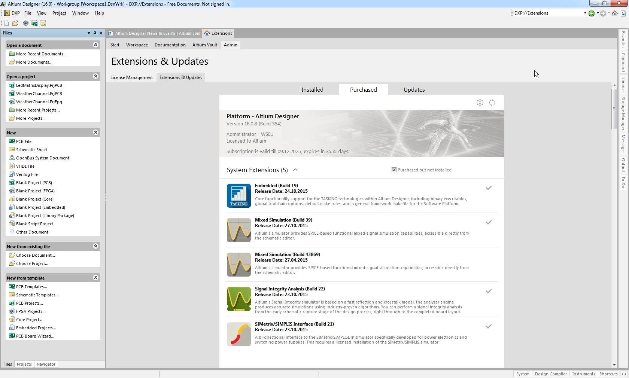Image resolution: width=629 pixels, height=378 pixels.
Task: Click the refresh extensions icon
Action: (x=492, y=103)
